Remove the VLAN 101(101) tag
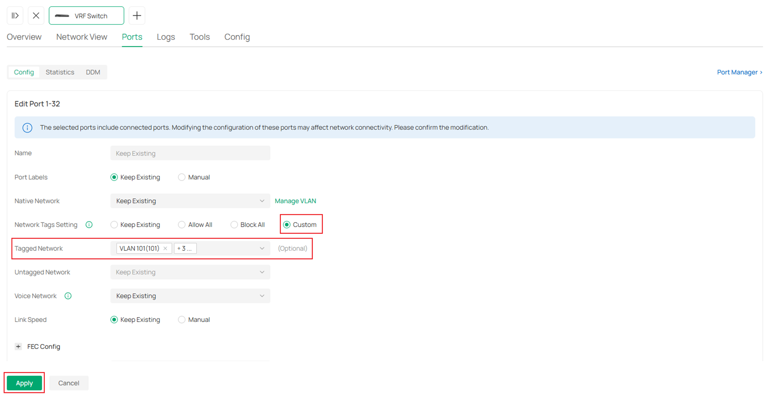The height and width of the screenshot is (394, 768). [x=165, y=248]
